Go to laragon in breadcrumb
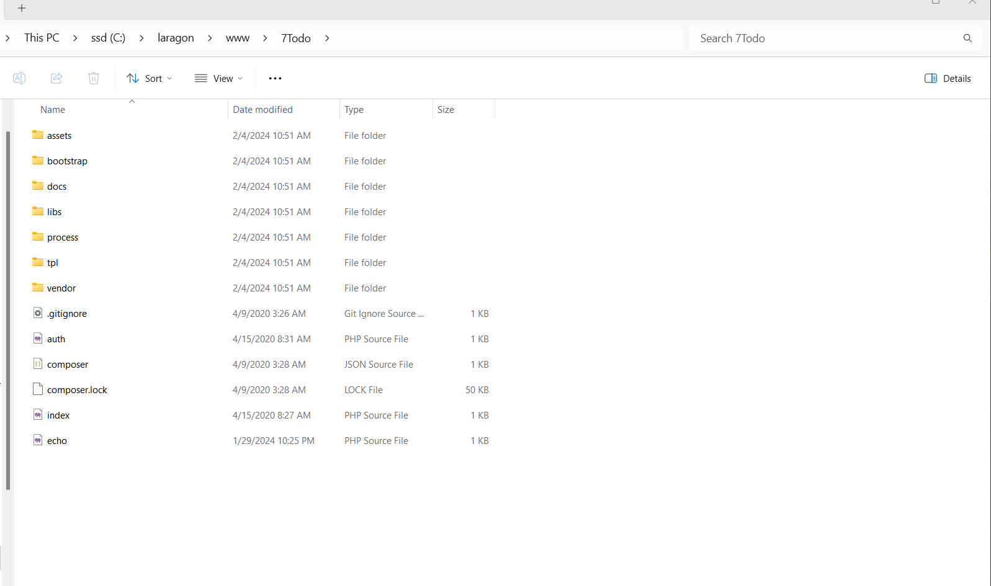 pyautogui.click(x=176, y=38)
